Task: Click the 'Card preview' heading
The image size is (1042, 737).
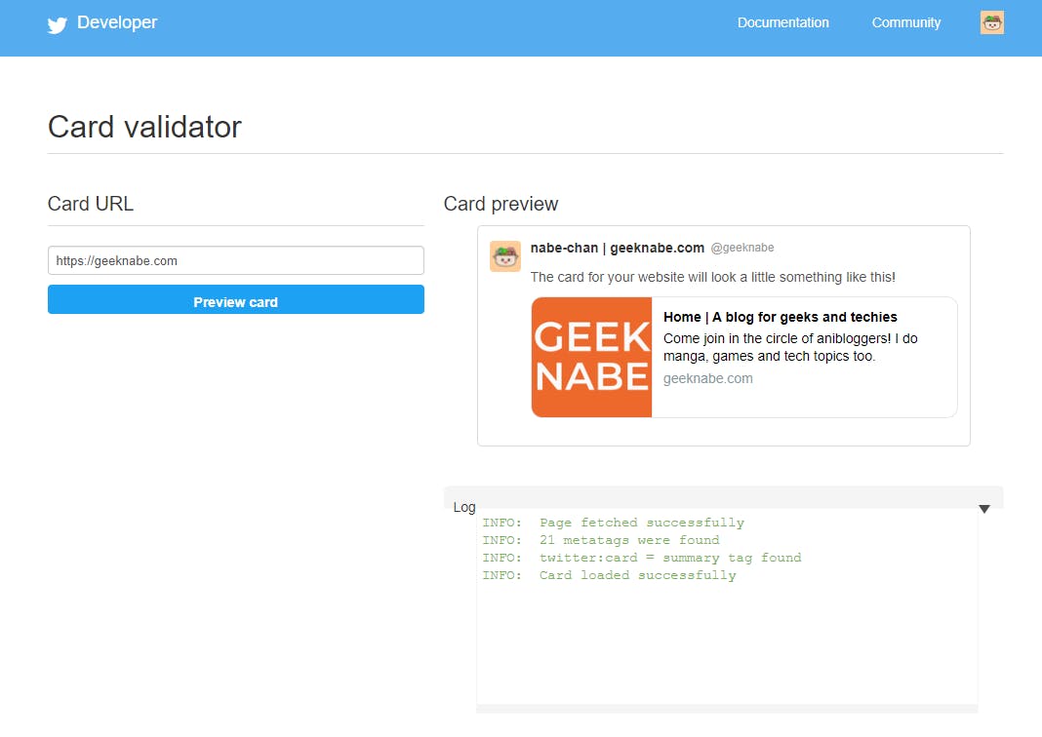Action: click(x=501, y=204)
